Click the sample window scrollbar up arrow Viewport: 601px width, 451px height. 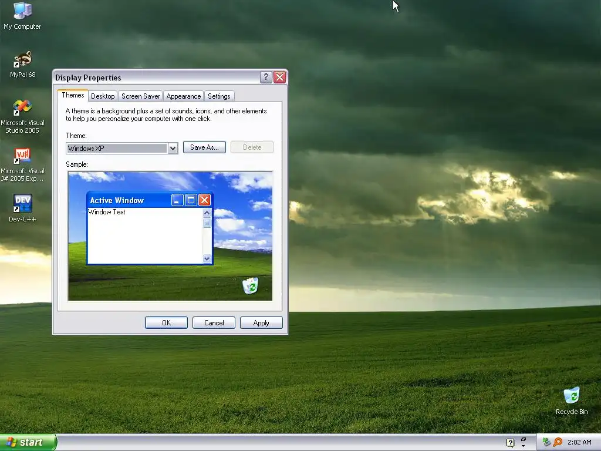coord(207,213)
